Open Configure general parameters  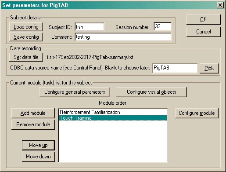tap(75, 92)
